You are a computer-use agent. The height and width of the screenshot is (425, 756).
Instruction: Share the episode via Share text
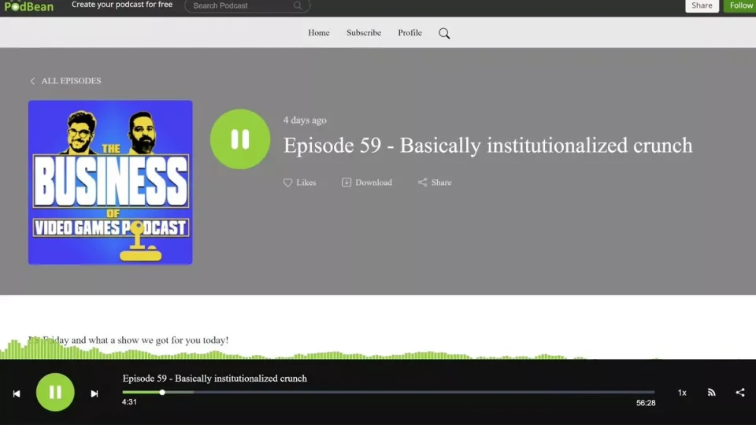click(441, 182)
